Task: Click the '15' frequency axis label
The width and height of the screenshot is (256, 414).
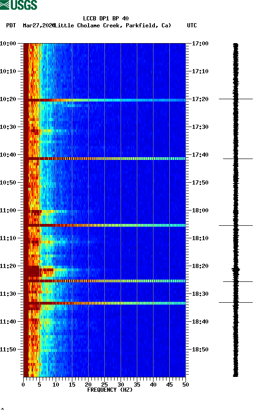Action: pyautogui.click(x=72, y=385)
